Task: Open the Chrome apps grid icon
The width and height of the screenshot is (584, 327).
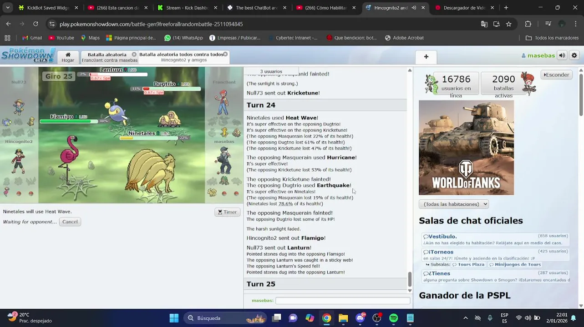Action: coord(7,38)
